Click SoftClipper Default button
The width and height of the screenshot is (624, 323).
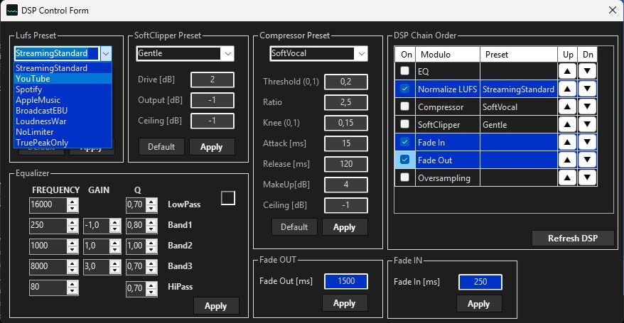pyautogui.click(x=161, y=147)
